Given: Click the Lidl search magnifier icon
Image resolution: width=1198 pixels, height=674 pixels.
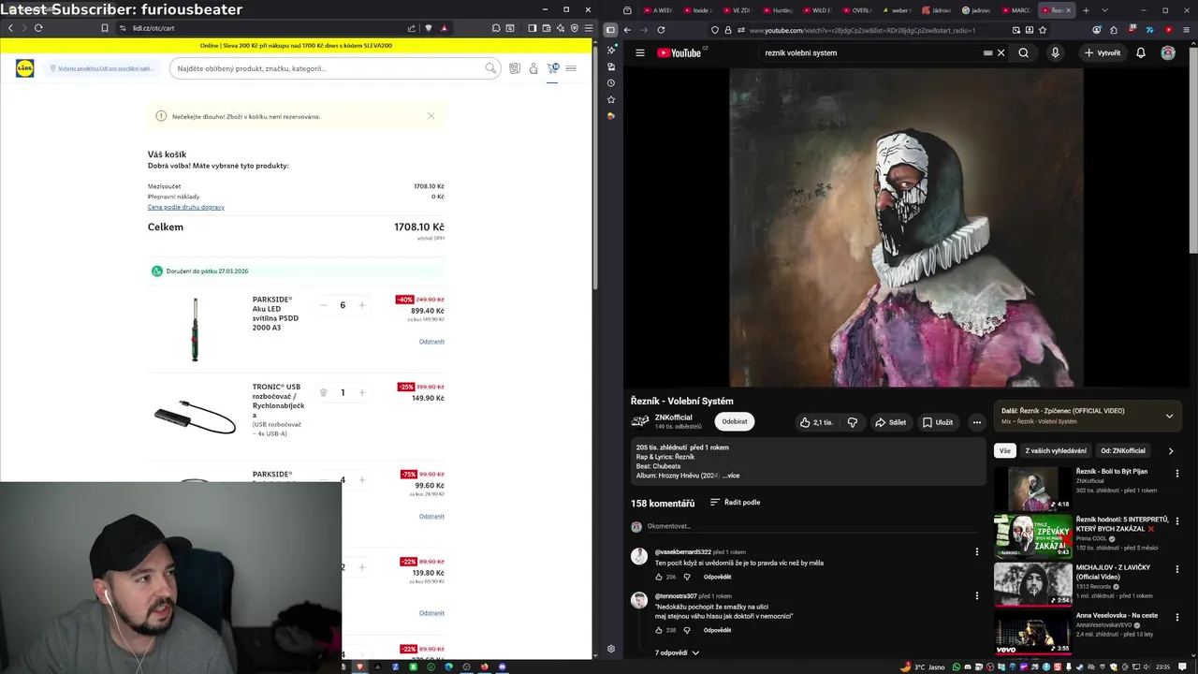Looking at the screenshot, I should pyautogui.click(x=490, y=68).
